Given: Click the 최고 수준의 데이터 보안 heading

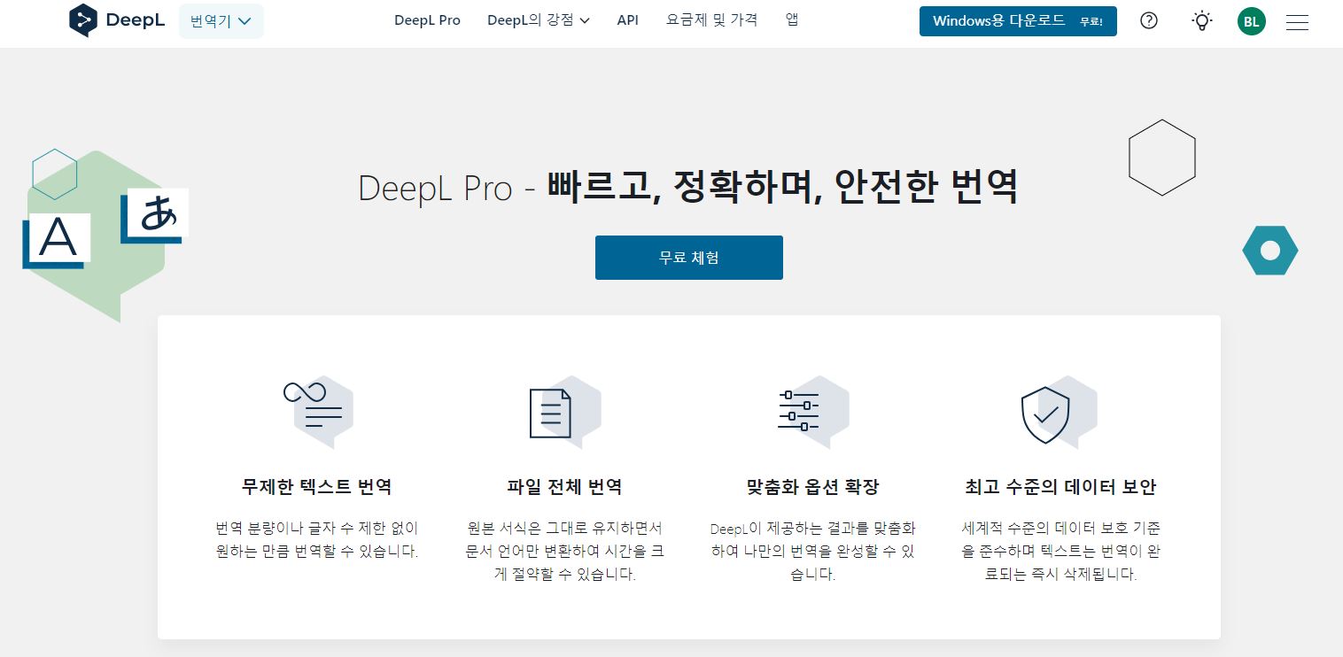Looking at the screenshot, I should coord(1060,487).
